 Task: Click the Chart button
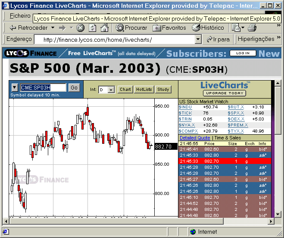point(125,90)
